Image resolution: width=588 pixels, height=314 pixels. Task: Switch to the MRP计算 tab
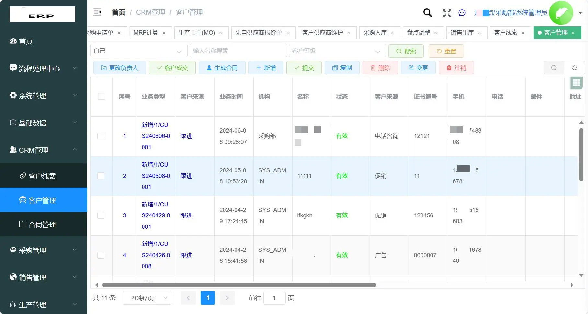[x=146, y=32]
